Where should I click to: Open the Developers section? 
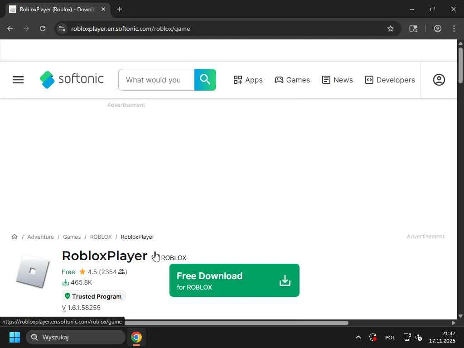[x=390, y=80]
